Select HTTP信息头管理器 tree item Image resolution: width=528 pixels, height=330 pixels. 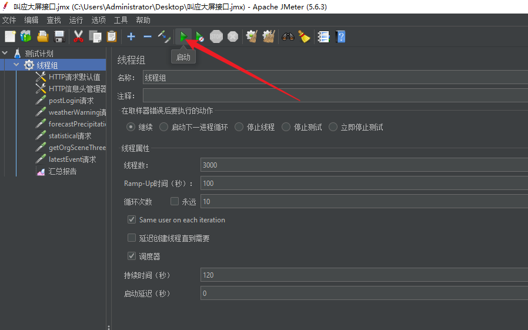[x=78, y=89]
